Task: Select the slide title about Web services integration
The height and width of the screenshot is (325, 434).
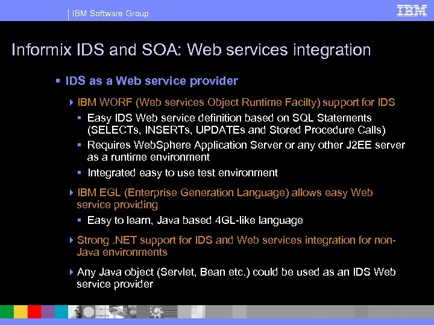Action: click(x=191, y=50)
